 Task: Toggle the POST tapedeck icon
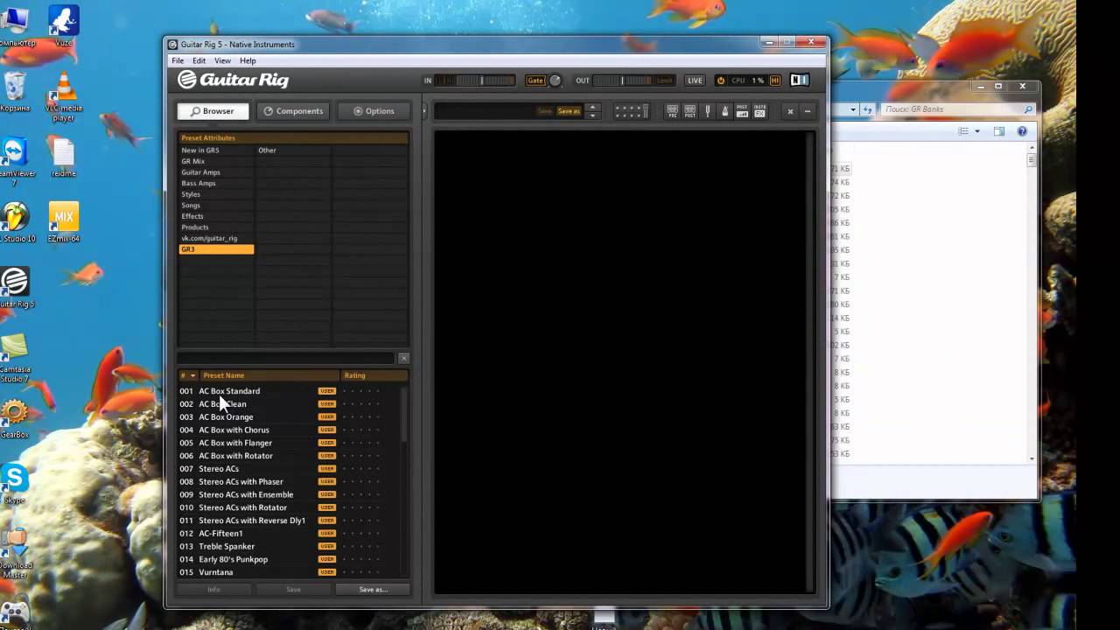(689, 111)
